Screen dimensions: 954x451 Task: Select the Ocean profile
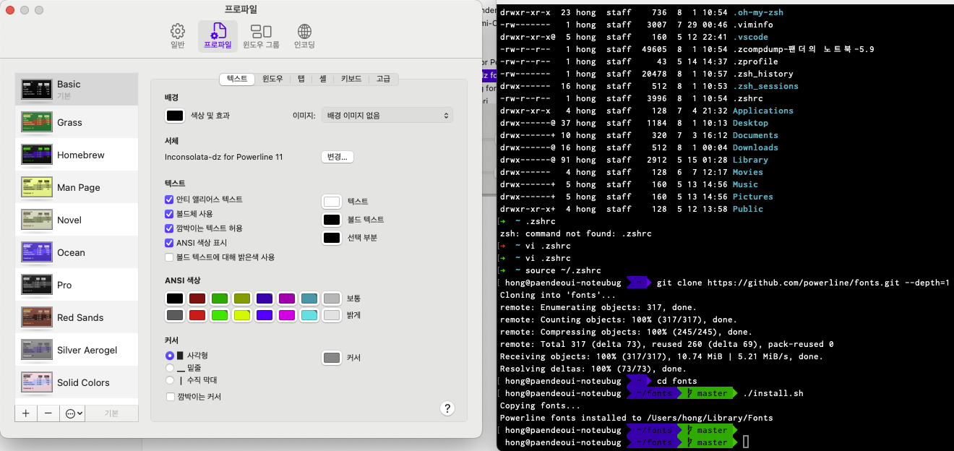click(77, 252)
